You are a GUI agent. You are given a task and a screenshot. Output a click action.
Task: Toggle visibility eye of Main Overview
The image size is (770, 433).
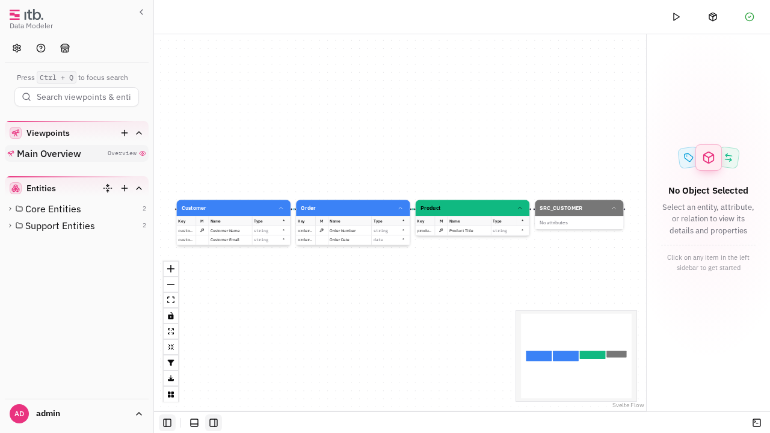pos(143,153)
